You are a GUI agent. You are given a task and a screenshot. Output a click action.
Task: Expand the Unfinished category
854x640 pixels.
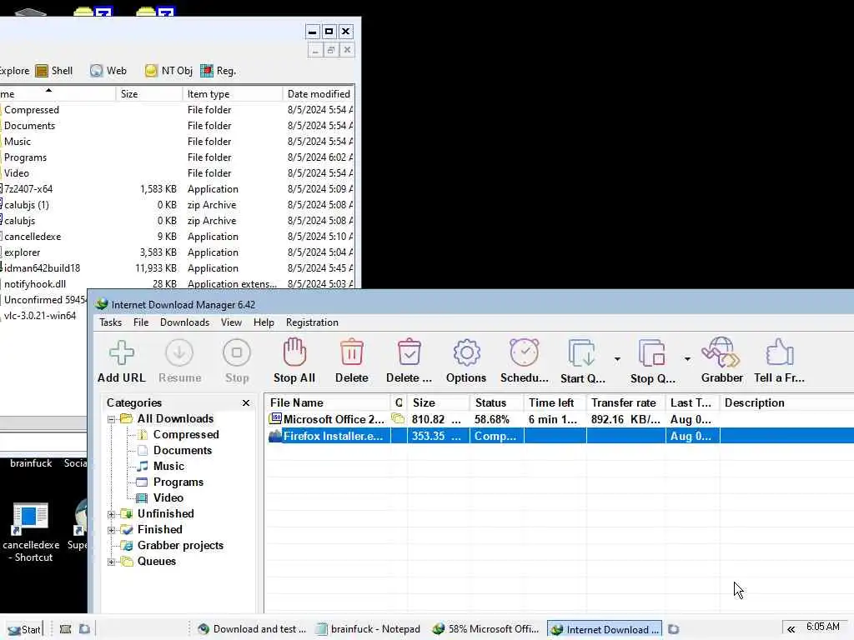coord(111,514)
